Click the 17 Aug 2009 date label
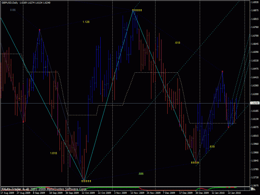The image size is (260, 195). click(7, 193)
